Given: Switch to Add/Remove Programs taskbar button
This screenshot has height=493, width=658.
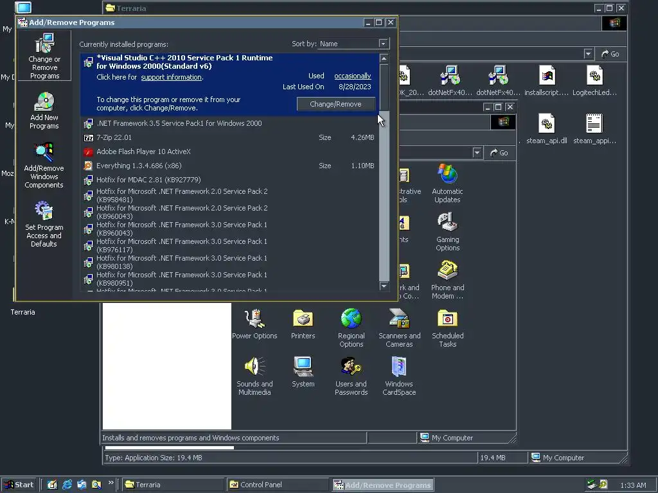Looking at the screenshot, I should (x=383, y=485).
